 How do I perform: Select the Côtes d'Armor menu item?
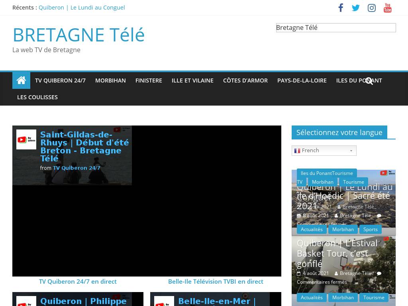pos(245,80)
